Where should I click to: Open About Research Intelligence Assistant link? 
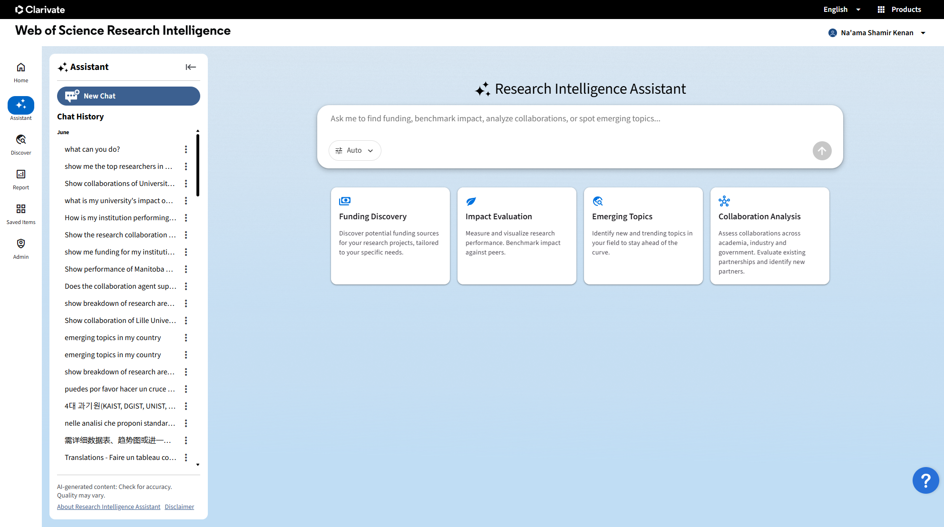tap(108, 507)
